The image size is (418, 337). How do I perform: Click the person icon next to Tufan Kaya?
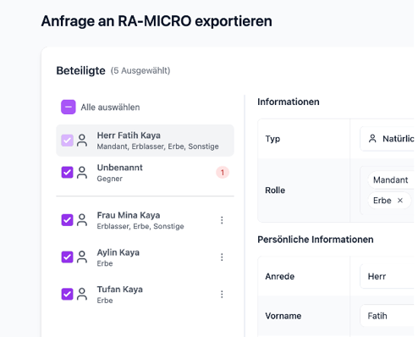coord(82,294)
